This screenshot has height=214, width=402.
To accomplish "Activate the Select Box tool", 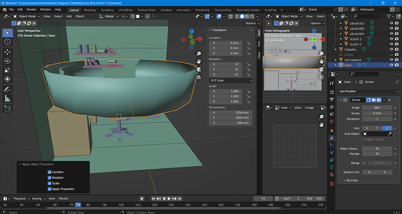I will coord(7,33).
